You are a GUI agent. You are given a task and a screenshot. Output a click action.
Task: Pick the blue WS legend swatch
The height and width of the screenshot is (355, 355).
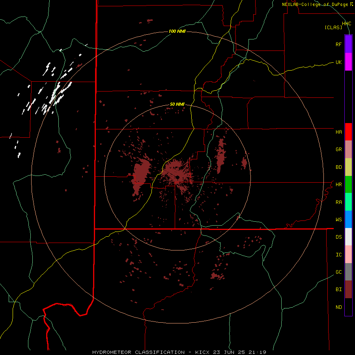tap(348, 219)
